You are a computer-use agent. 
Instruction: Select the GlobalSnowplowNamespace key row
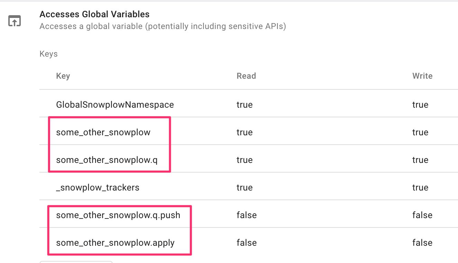click(248, 105)
